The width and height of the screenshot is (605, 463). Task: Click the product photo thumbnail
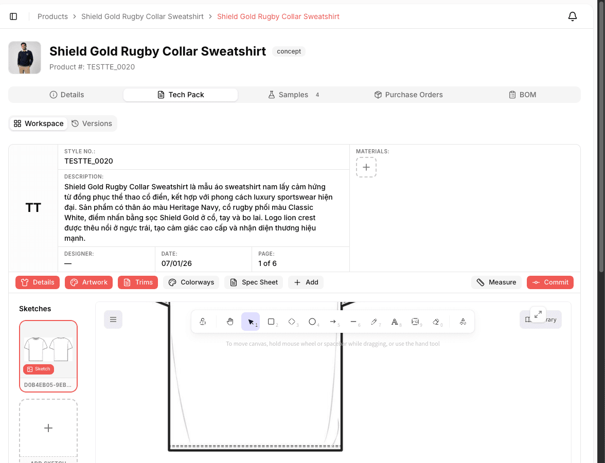click(x=25, y=58)
